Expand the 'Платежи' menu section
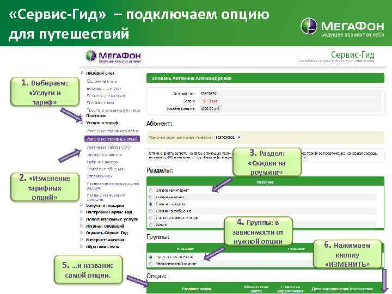Viewport: 392px width, 294px height. [x=82, y=116]
